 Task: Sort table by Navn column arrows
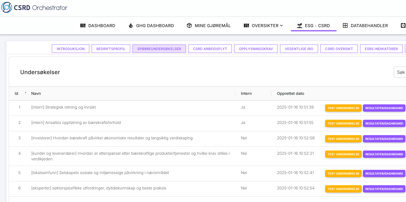pos(235,93)
